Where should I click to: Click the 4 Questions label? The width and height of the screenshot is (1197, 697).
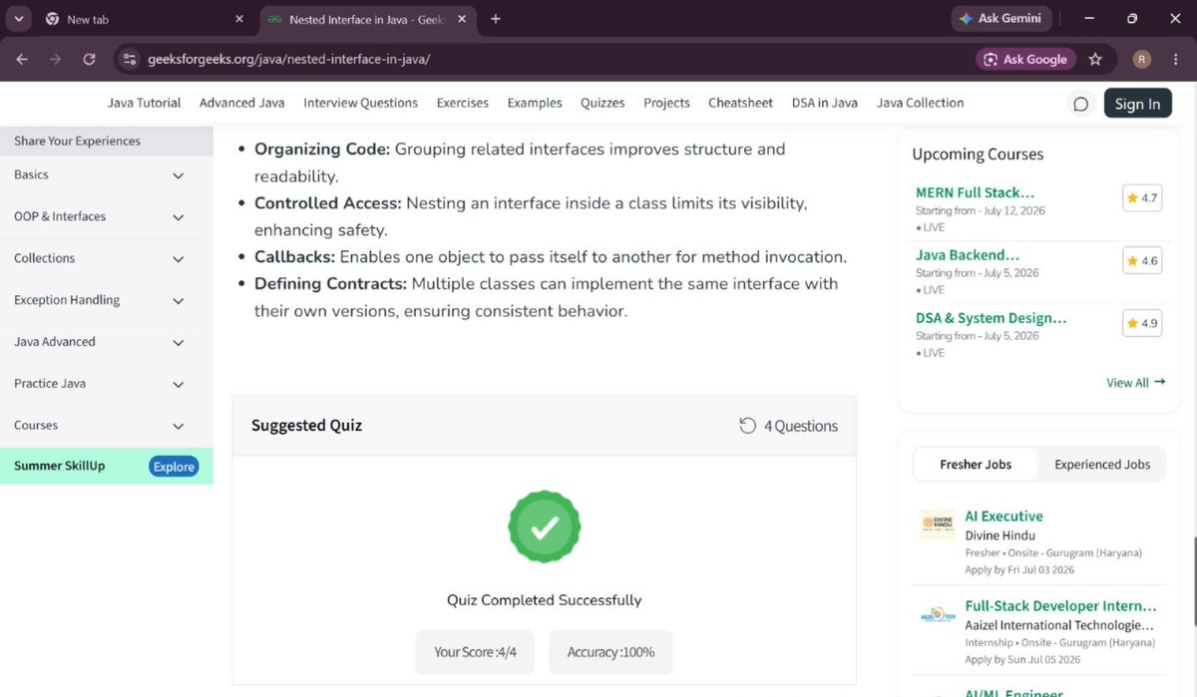point(801,426)
